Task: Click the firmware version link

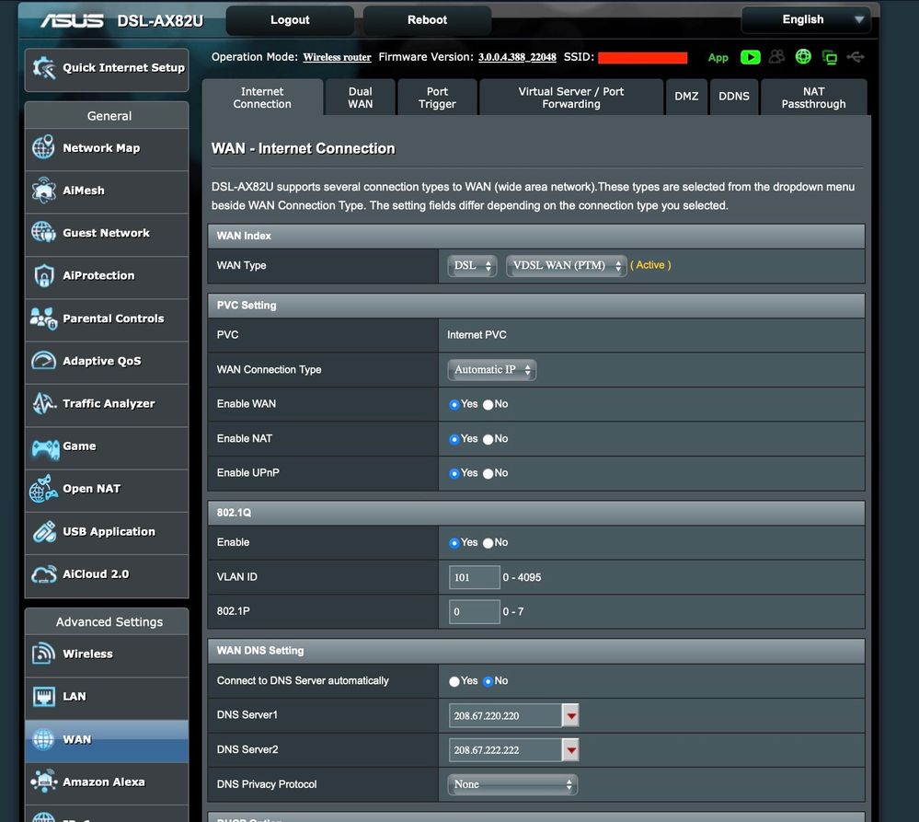Action: pyautogui.click(x=517, y=57)
